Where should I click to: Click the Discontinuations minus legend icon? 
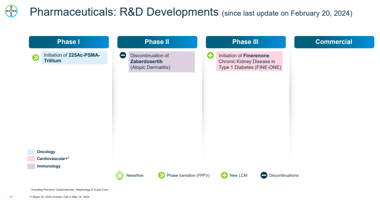click(264, 175)
